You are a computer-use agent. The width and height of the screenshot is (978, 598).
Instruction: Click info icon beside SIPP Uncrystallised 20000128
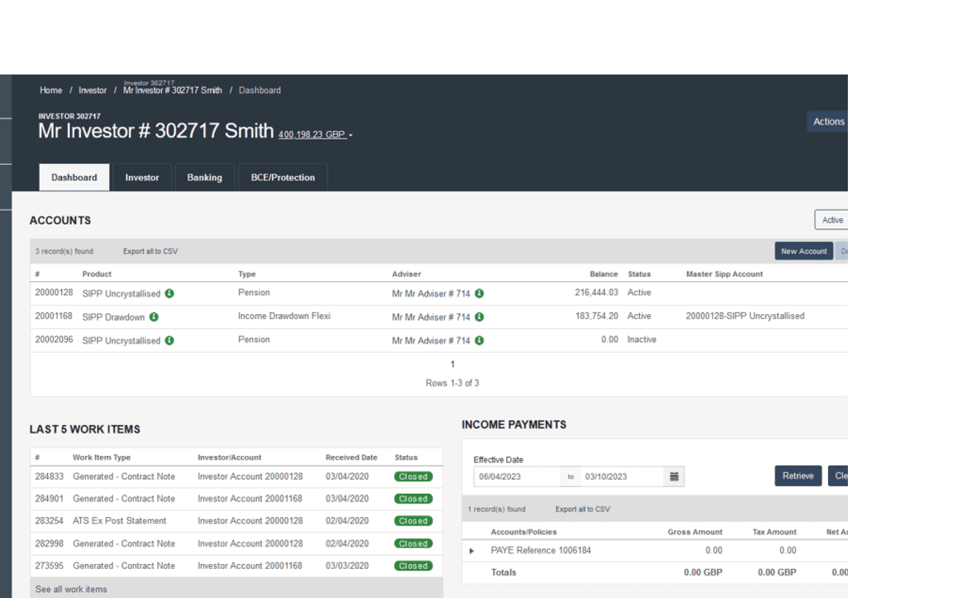169,293
